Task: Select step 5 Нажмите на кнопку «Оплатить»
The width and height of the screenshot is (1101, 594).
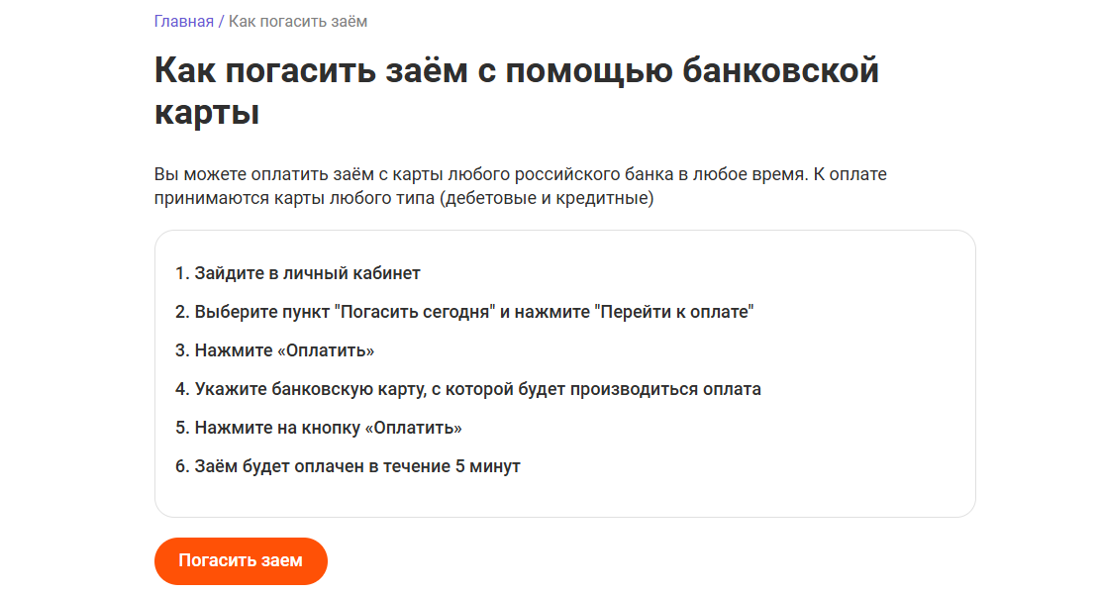Action: pyautogui.click(x=319, y=428)
